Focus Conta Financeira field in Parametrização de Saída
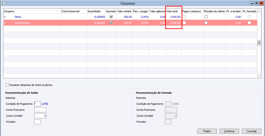Image resolution: width=265 pixels, height=136 pixels. (x=40, y=110)
